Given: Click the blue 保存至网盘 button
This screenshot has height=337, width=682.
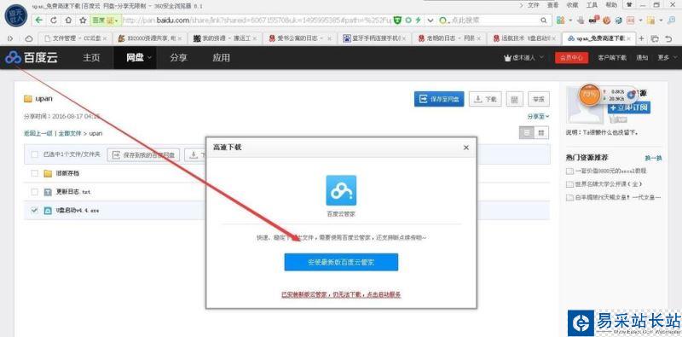Looking at the screenshot, I should pos(439,99).
